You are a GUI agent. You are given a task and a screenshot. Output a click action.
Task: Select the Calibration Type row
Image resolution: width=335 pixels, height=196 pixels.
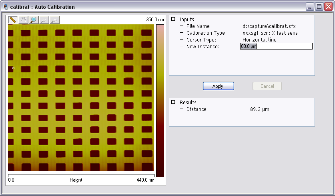tap(206, 33)
